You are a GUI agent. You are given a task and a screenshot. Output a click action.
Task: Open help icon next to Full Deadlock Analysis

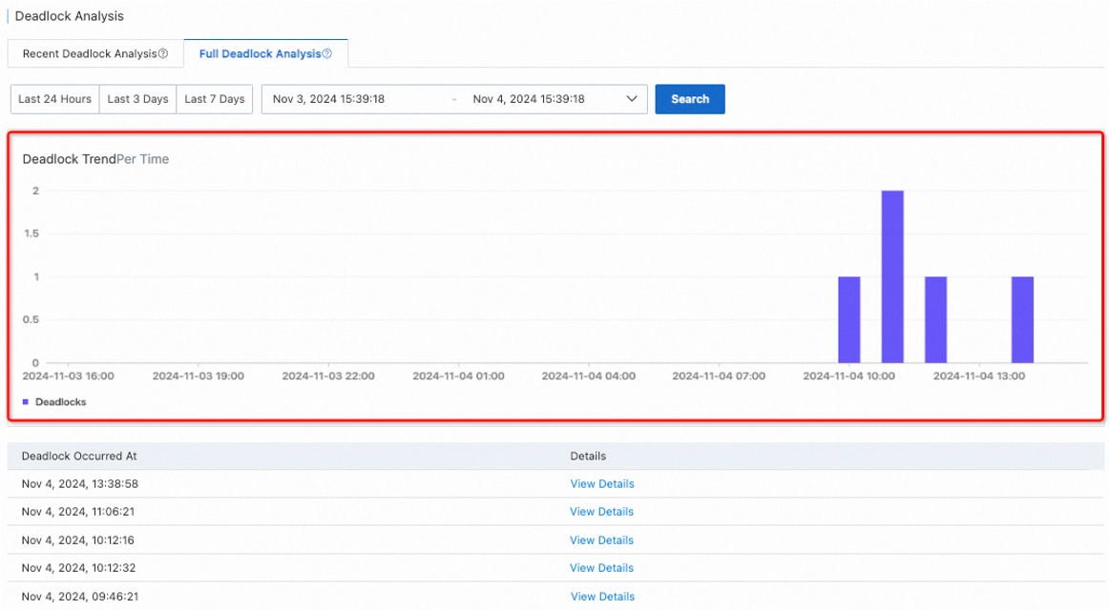[326, 53]
